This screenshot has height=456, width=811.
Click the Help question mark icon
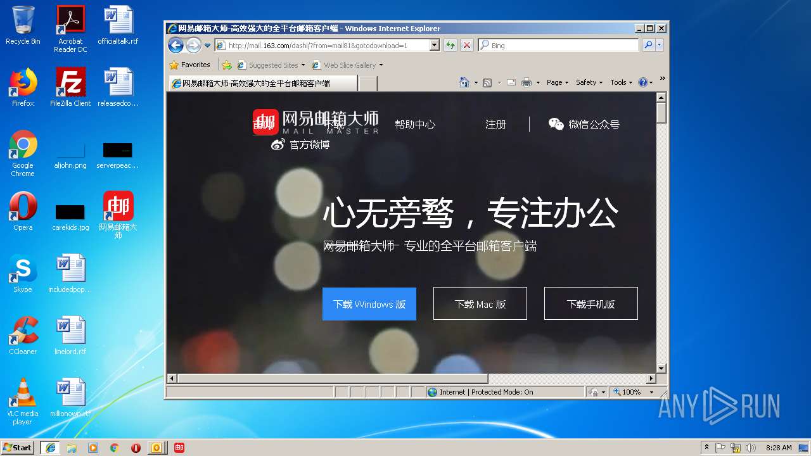coord(643,82)
